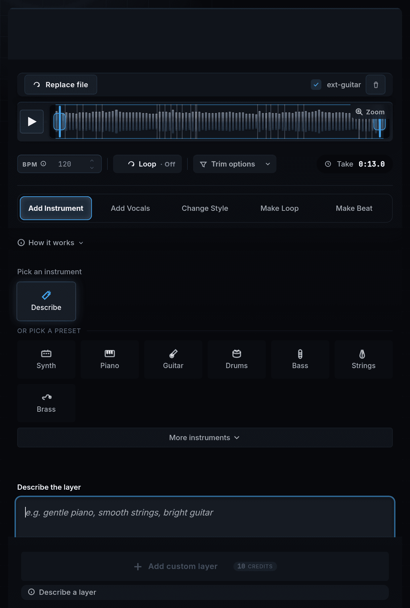This screenshot has width=410, height=608.
Task: Click the left trim handle on the waveform
Action: pos(60,121)
